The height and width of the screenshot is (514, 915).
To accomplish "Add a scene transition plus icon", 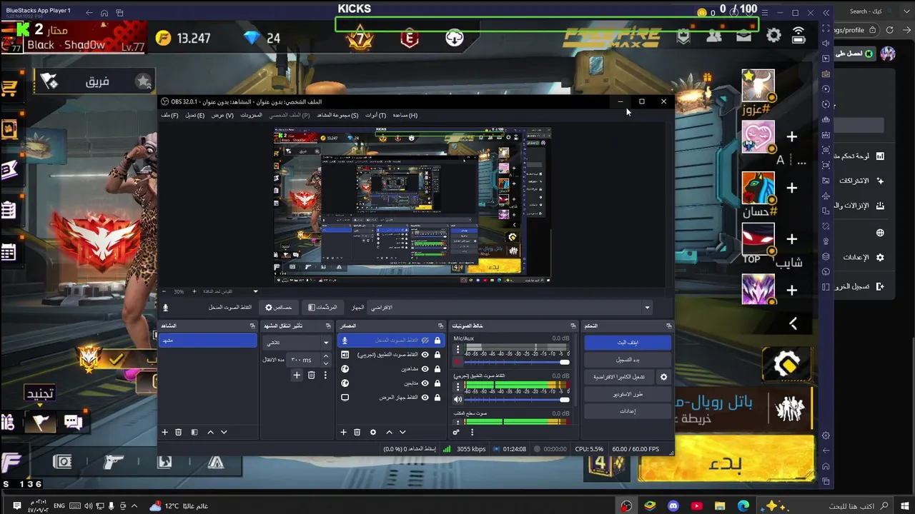I will (x=297, y=375).
